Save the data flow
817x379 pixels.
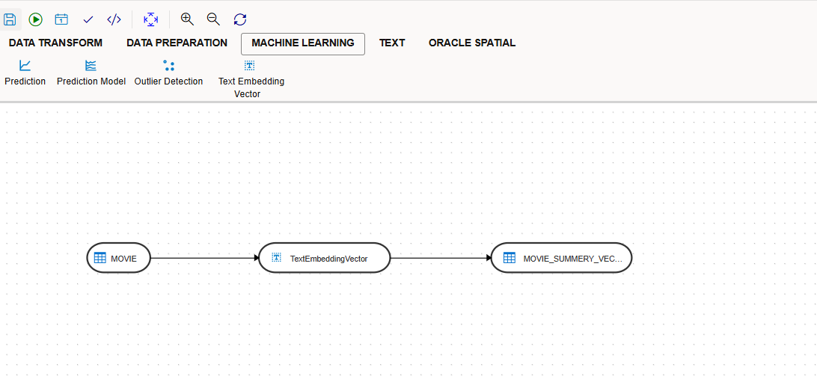(10, 19)
